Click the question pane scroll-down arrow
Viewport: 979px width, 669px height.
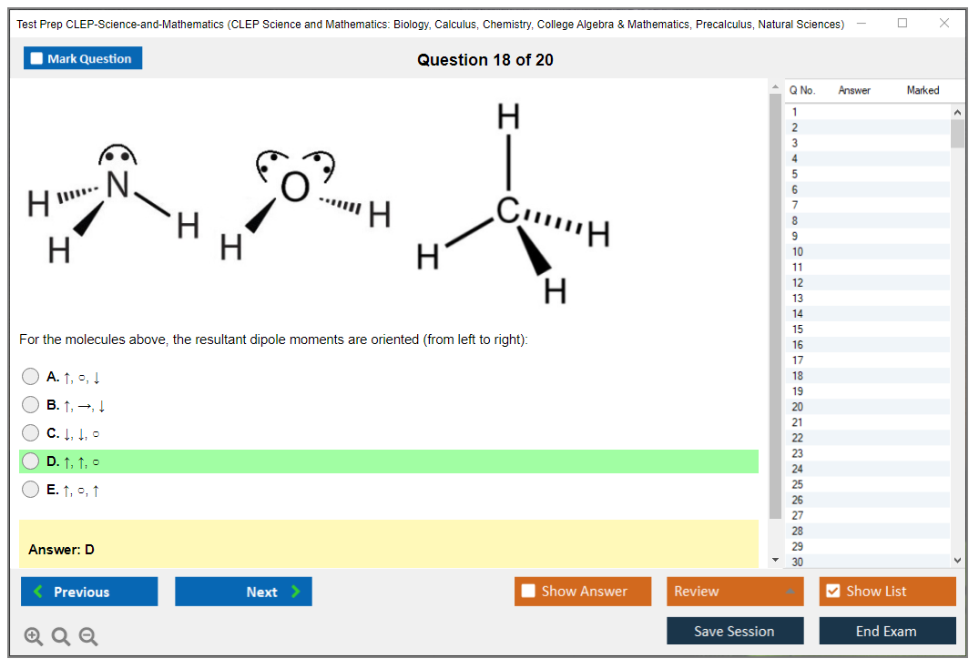click(775, 559)
